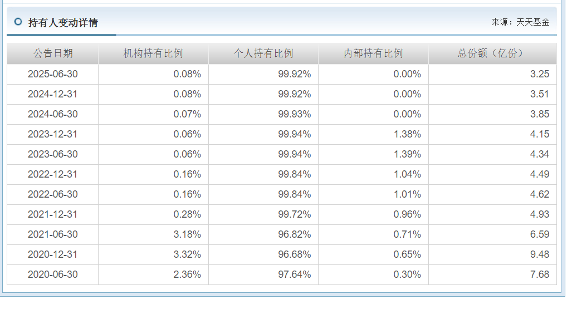This screenshot has width=572, height=319.
Task: Select the 2025-06-30 date cell
Action: point(53,74)
